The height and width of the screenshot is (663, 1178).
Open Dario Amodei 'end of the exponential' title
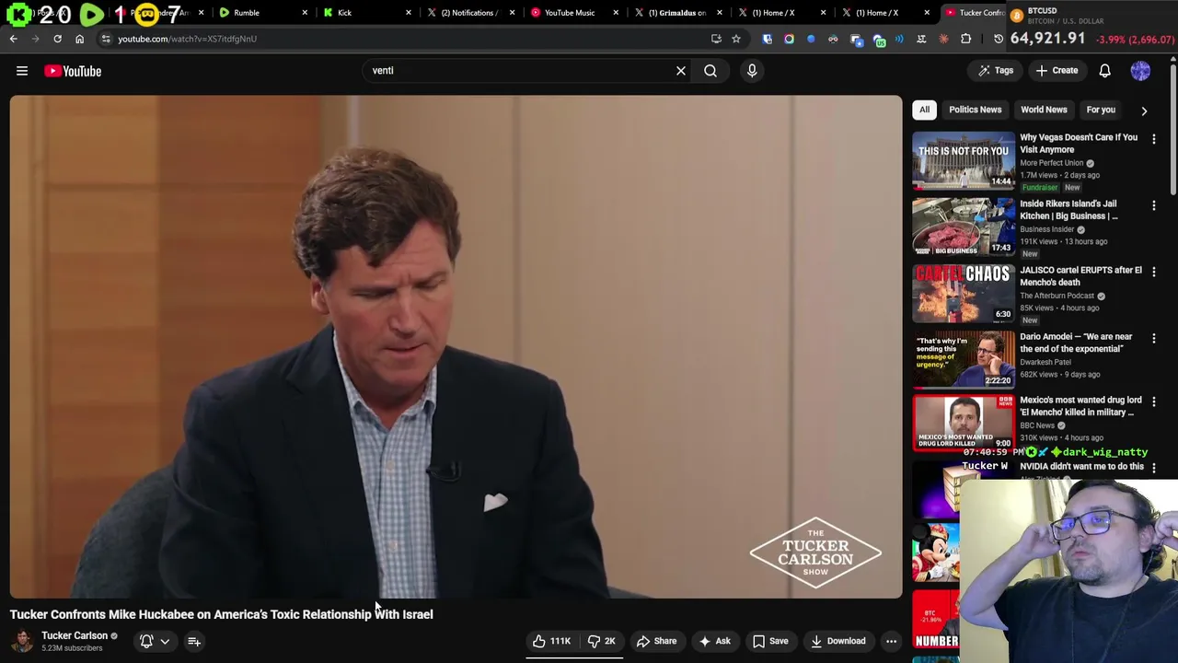coord(1076,343)
